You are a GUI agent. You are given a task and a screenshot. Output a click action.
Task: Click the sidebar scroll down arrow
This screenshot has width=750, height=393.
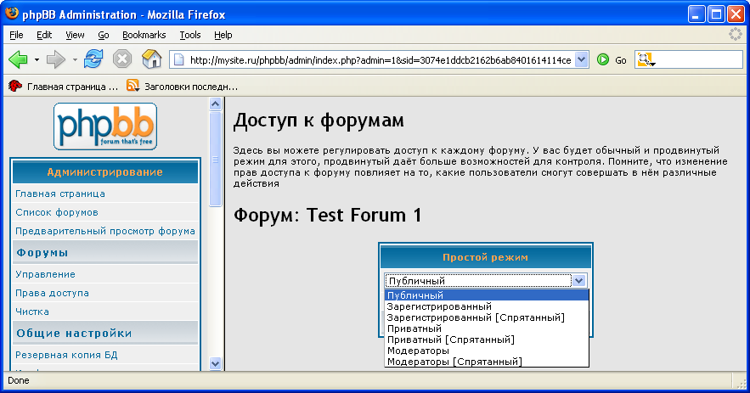point(215,363)
